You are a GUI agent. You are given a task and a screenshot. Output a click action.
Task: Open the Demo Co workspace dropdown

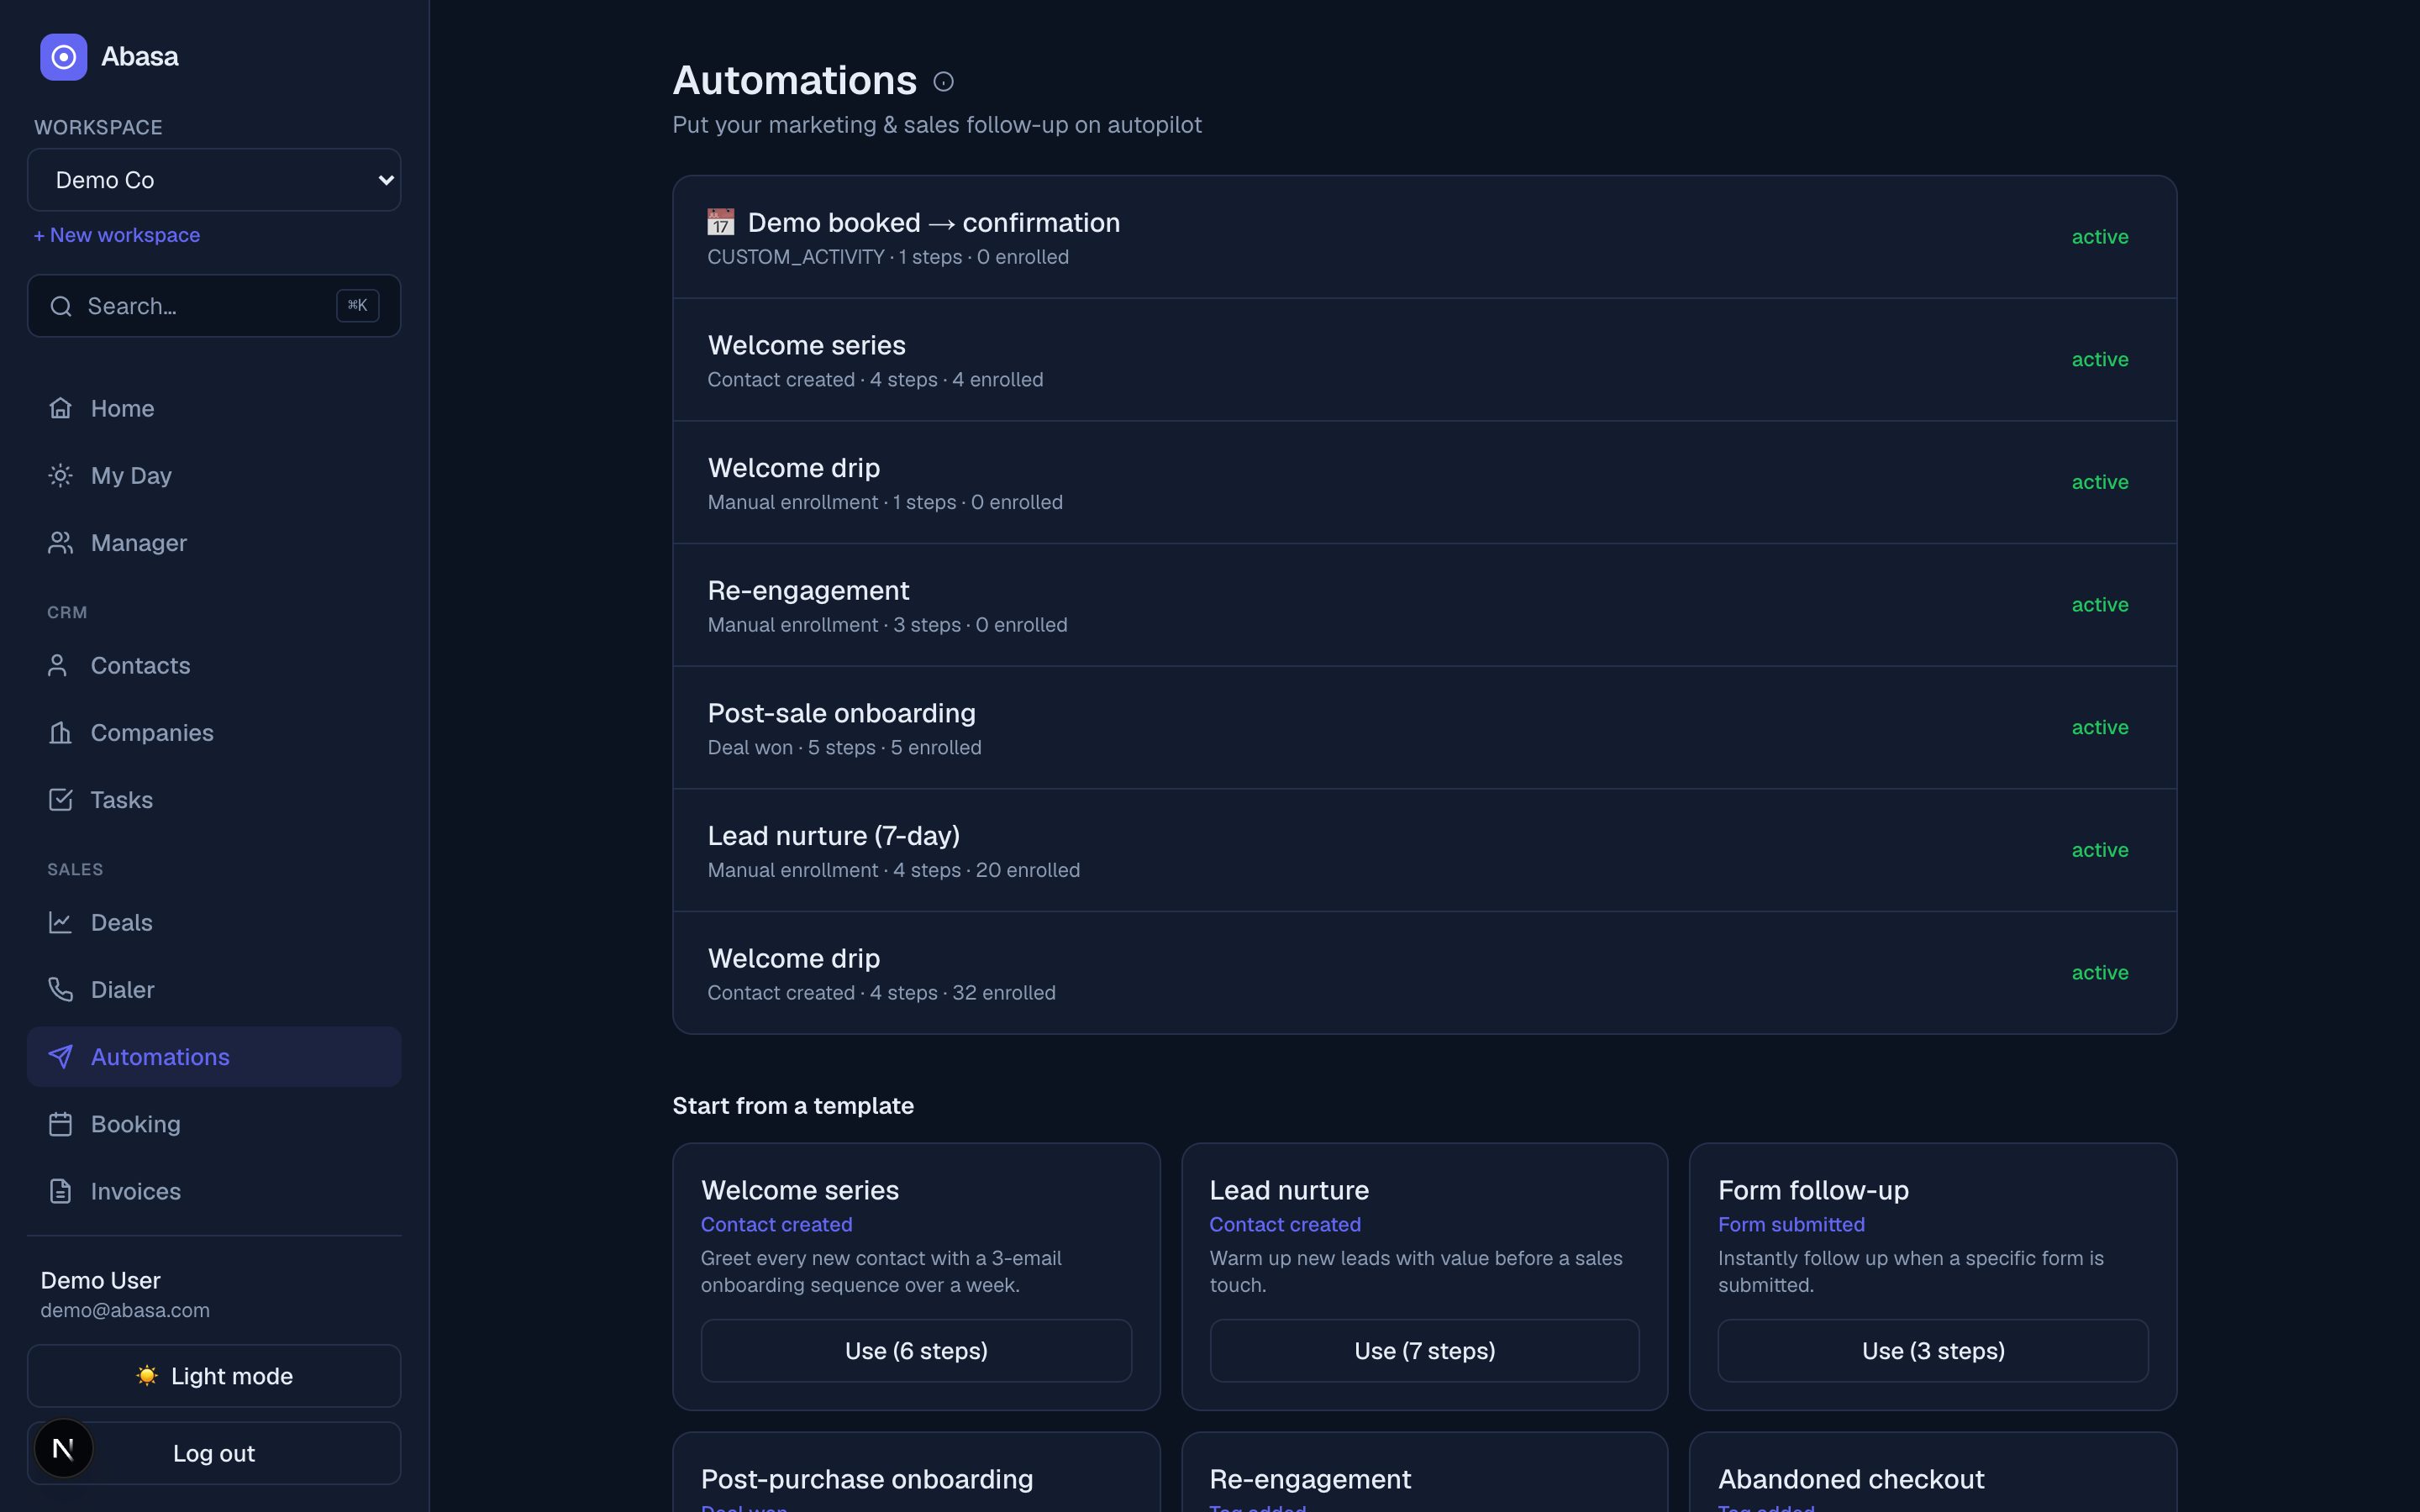[x=214, y=180]
